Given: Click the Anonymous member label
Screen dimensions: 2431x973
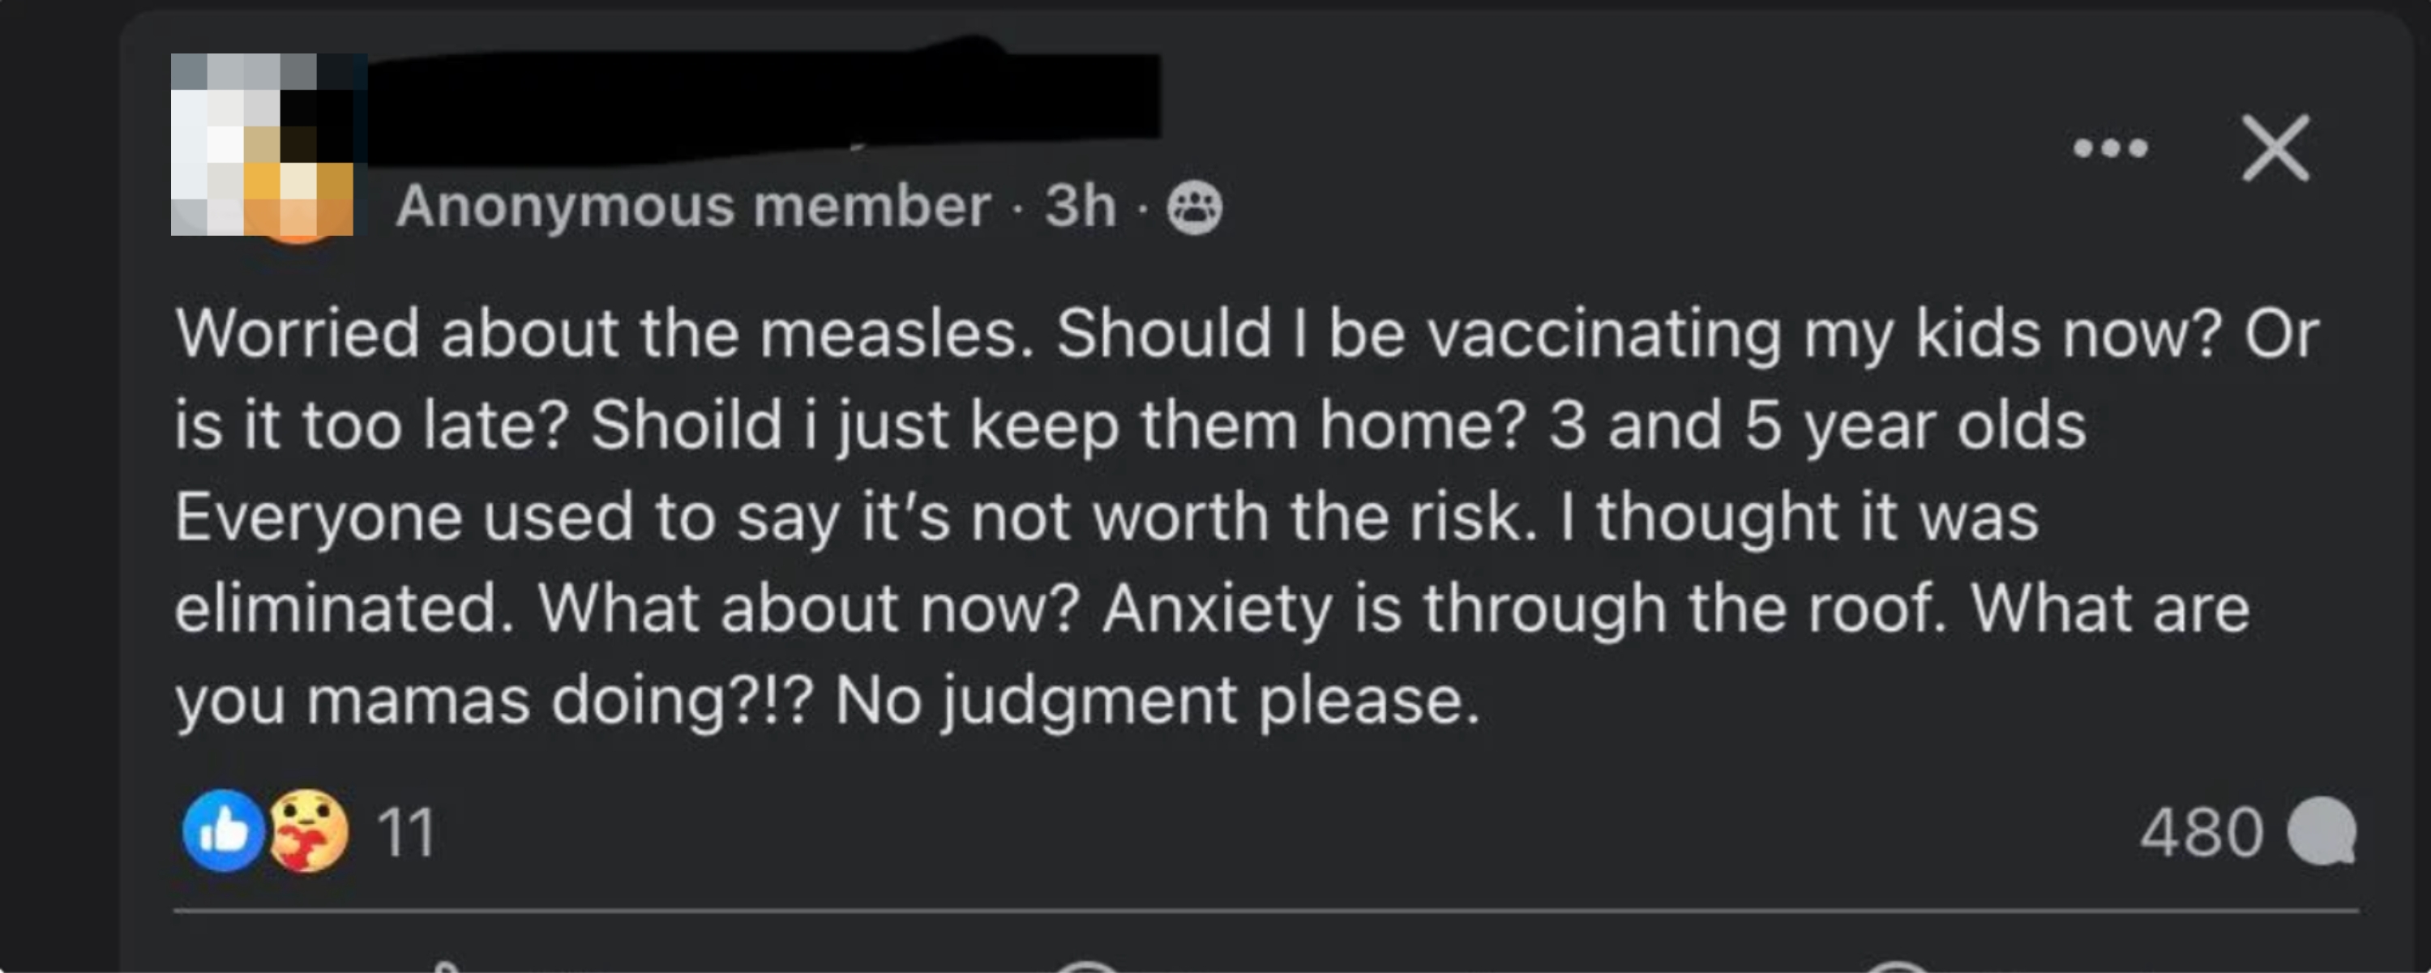Looking at the screenshot, I should click(693, 207).
